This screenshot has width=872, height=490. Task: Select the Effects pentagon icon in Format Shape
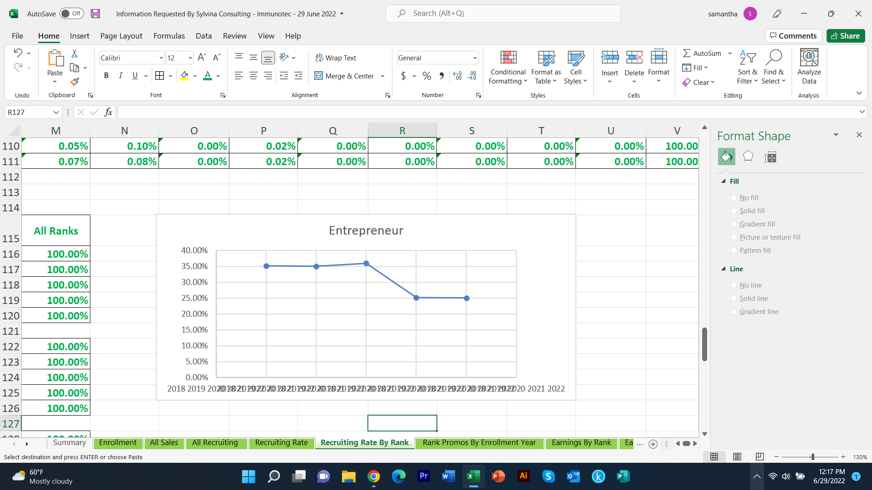(x=748, y=157)
